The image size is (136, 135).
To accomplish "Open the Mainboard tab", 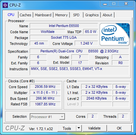I will coord(43,15).
